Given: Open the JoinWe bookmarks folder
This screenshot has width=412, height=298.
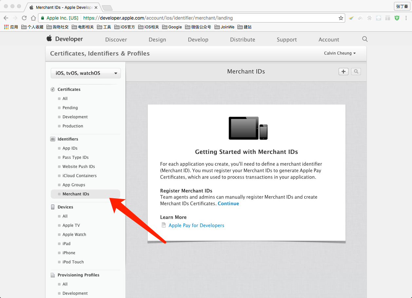Looking at the screenshot, I should (225, 27).
